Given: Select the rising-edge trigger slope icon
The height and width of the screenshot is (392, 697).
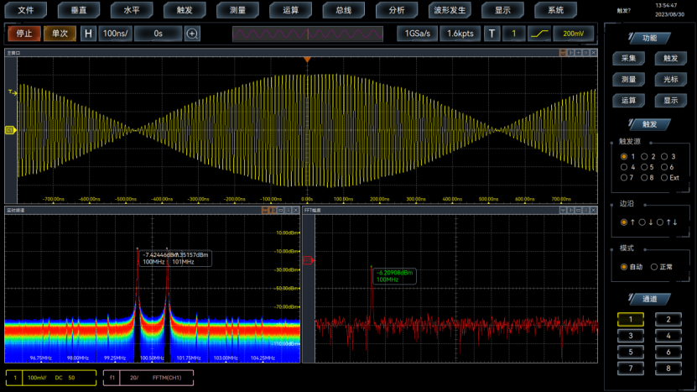Looking at the screenshot, I should pos(538,34).
